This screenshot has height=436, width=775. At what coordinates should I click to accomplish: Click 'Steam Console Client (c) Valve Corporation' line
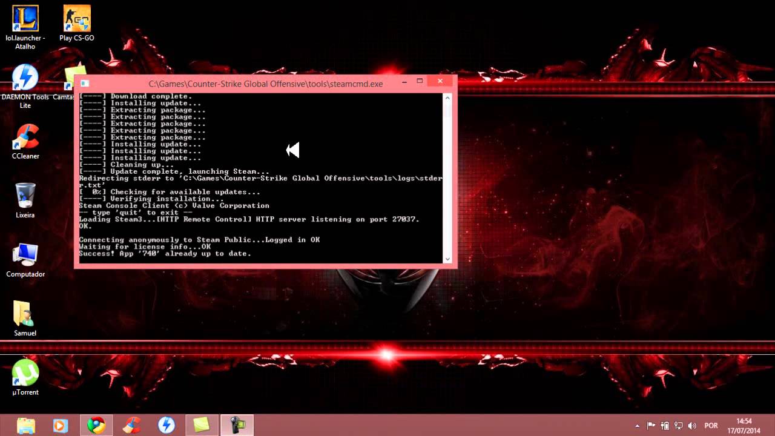pyautogui.click(x=174, y=205)
